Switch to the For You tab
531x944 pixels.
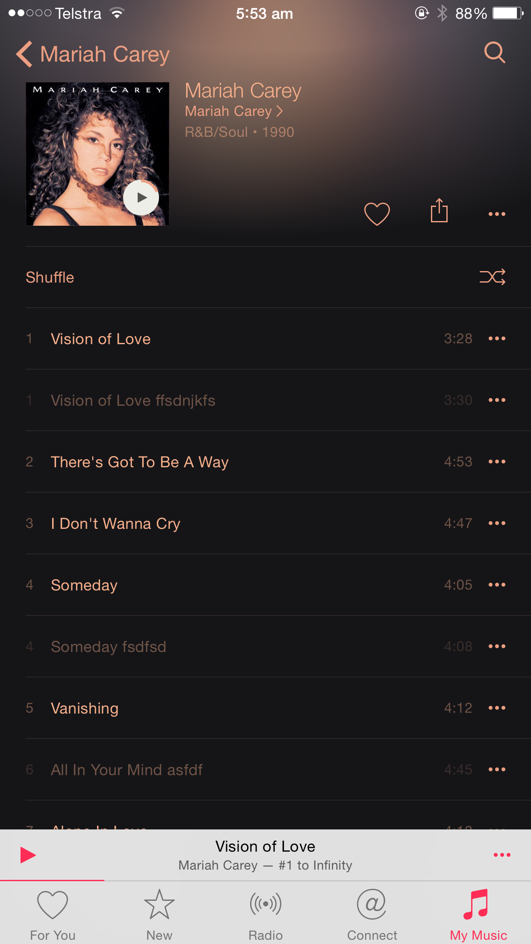click(x=53, y=915)
